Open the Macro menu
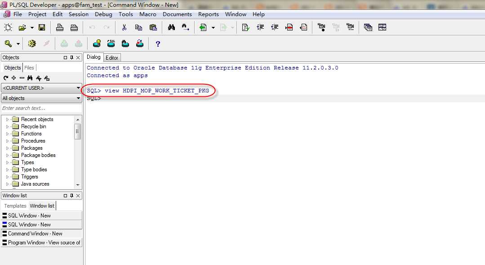The width and height of the screenshot is (485, 265). [x=148, y=14]
